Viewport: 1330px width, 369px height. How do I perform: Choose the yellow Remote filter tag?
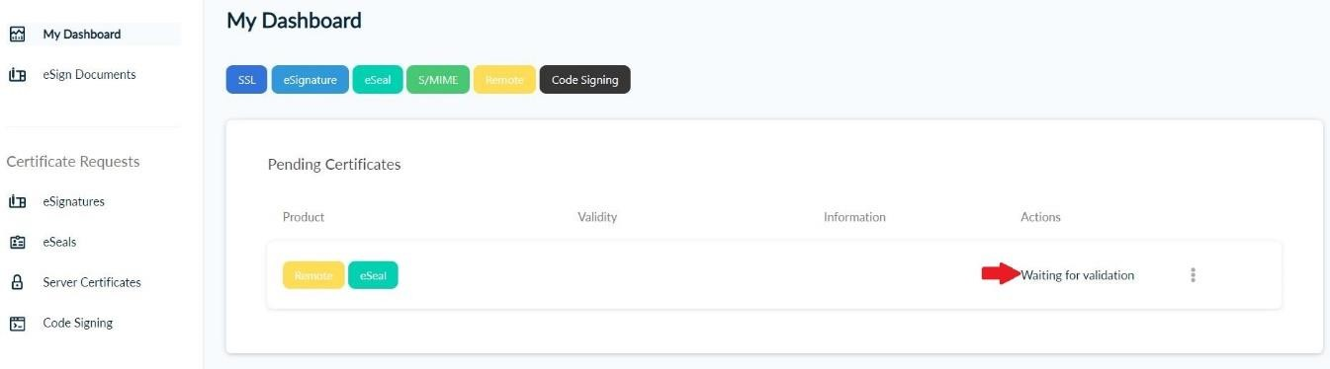coord(504,80)
